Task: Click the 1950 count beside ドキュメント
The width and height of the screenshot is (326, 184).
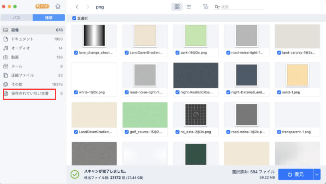Action: click(x=58, y=39)
